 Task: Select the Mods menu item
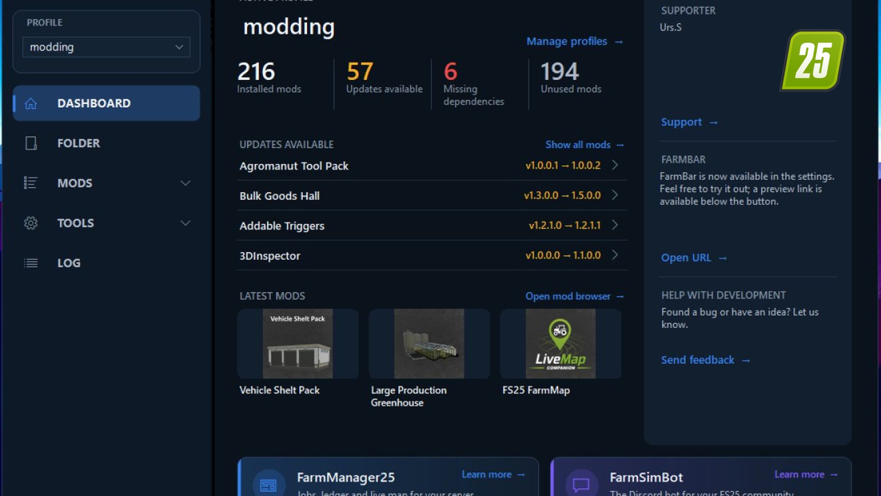[x=106, y=183]
